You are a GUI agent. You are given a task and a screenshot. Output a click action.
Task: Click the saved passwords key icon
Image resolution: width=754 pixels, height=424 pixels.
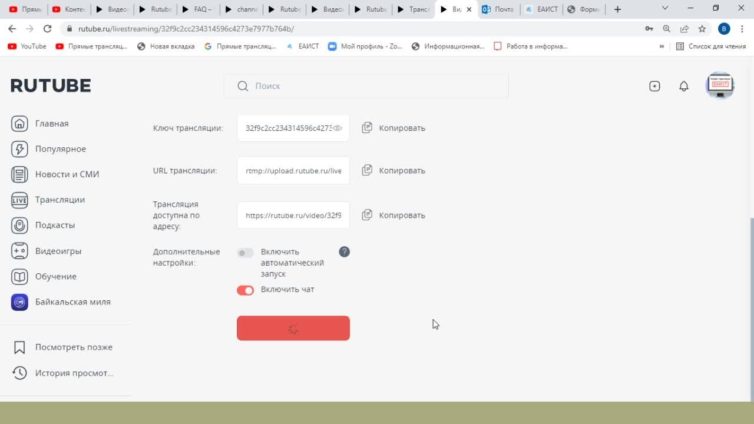click(649, 29)
